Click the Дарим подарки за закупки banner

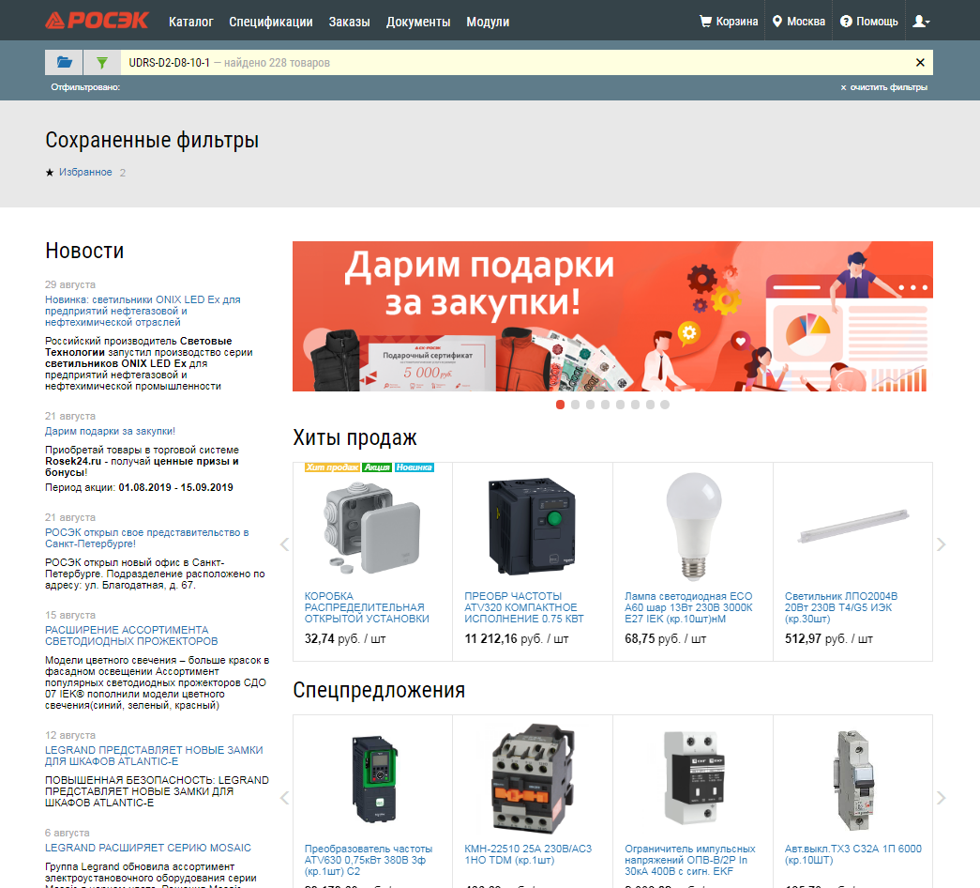click(x=612, y=316)
